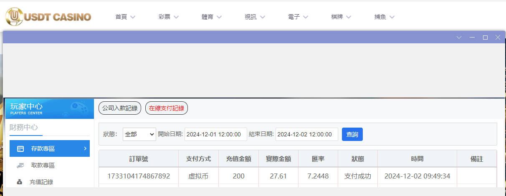Click the deposit card icon beside 存款專區

[x=20, y=149]
